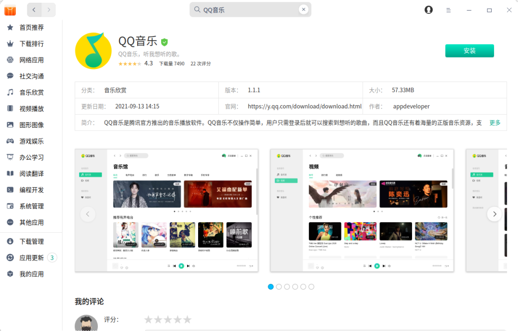
Task: Install QQ音乐 using the 安装 button
Action: pos(469,50)
